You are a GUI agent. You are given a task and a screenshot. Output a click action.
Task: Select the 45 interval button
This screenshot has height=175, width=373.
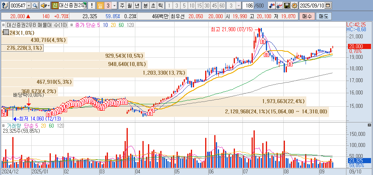click(x=214, y=5)
